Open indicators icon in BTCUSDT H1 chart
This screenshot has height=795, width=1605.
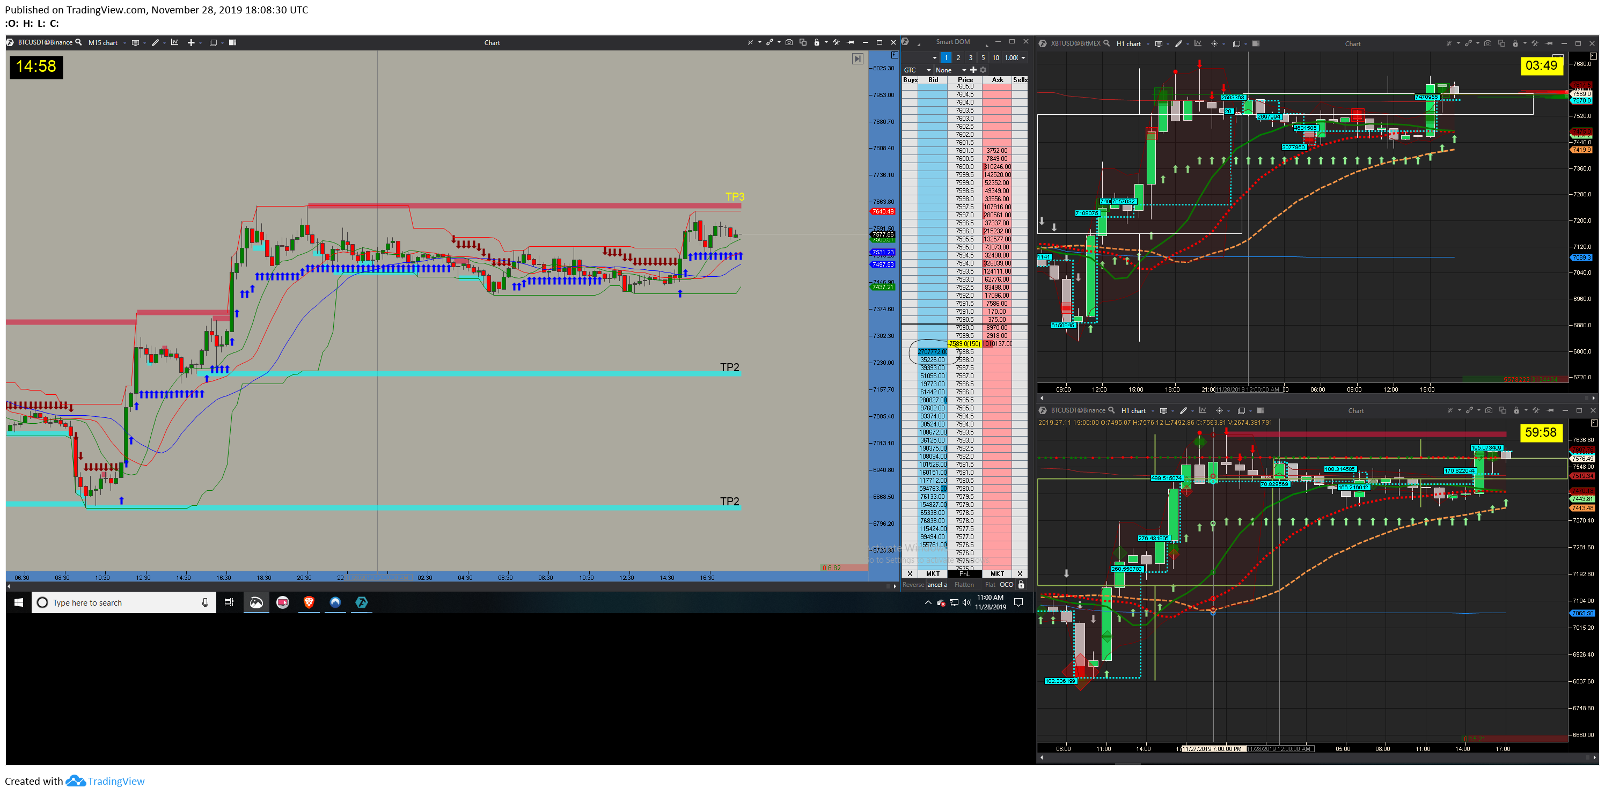(x=1203, y=410)
